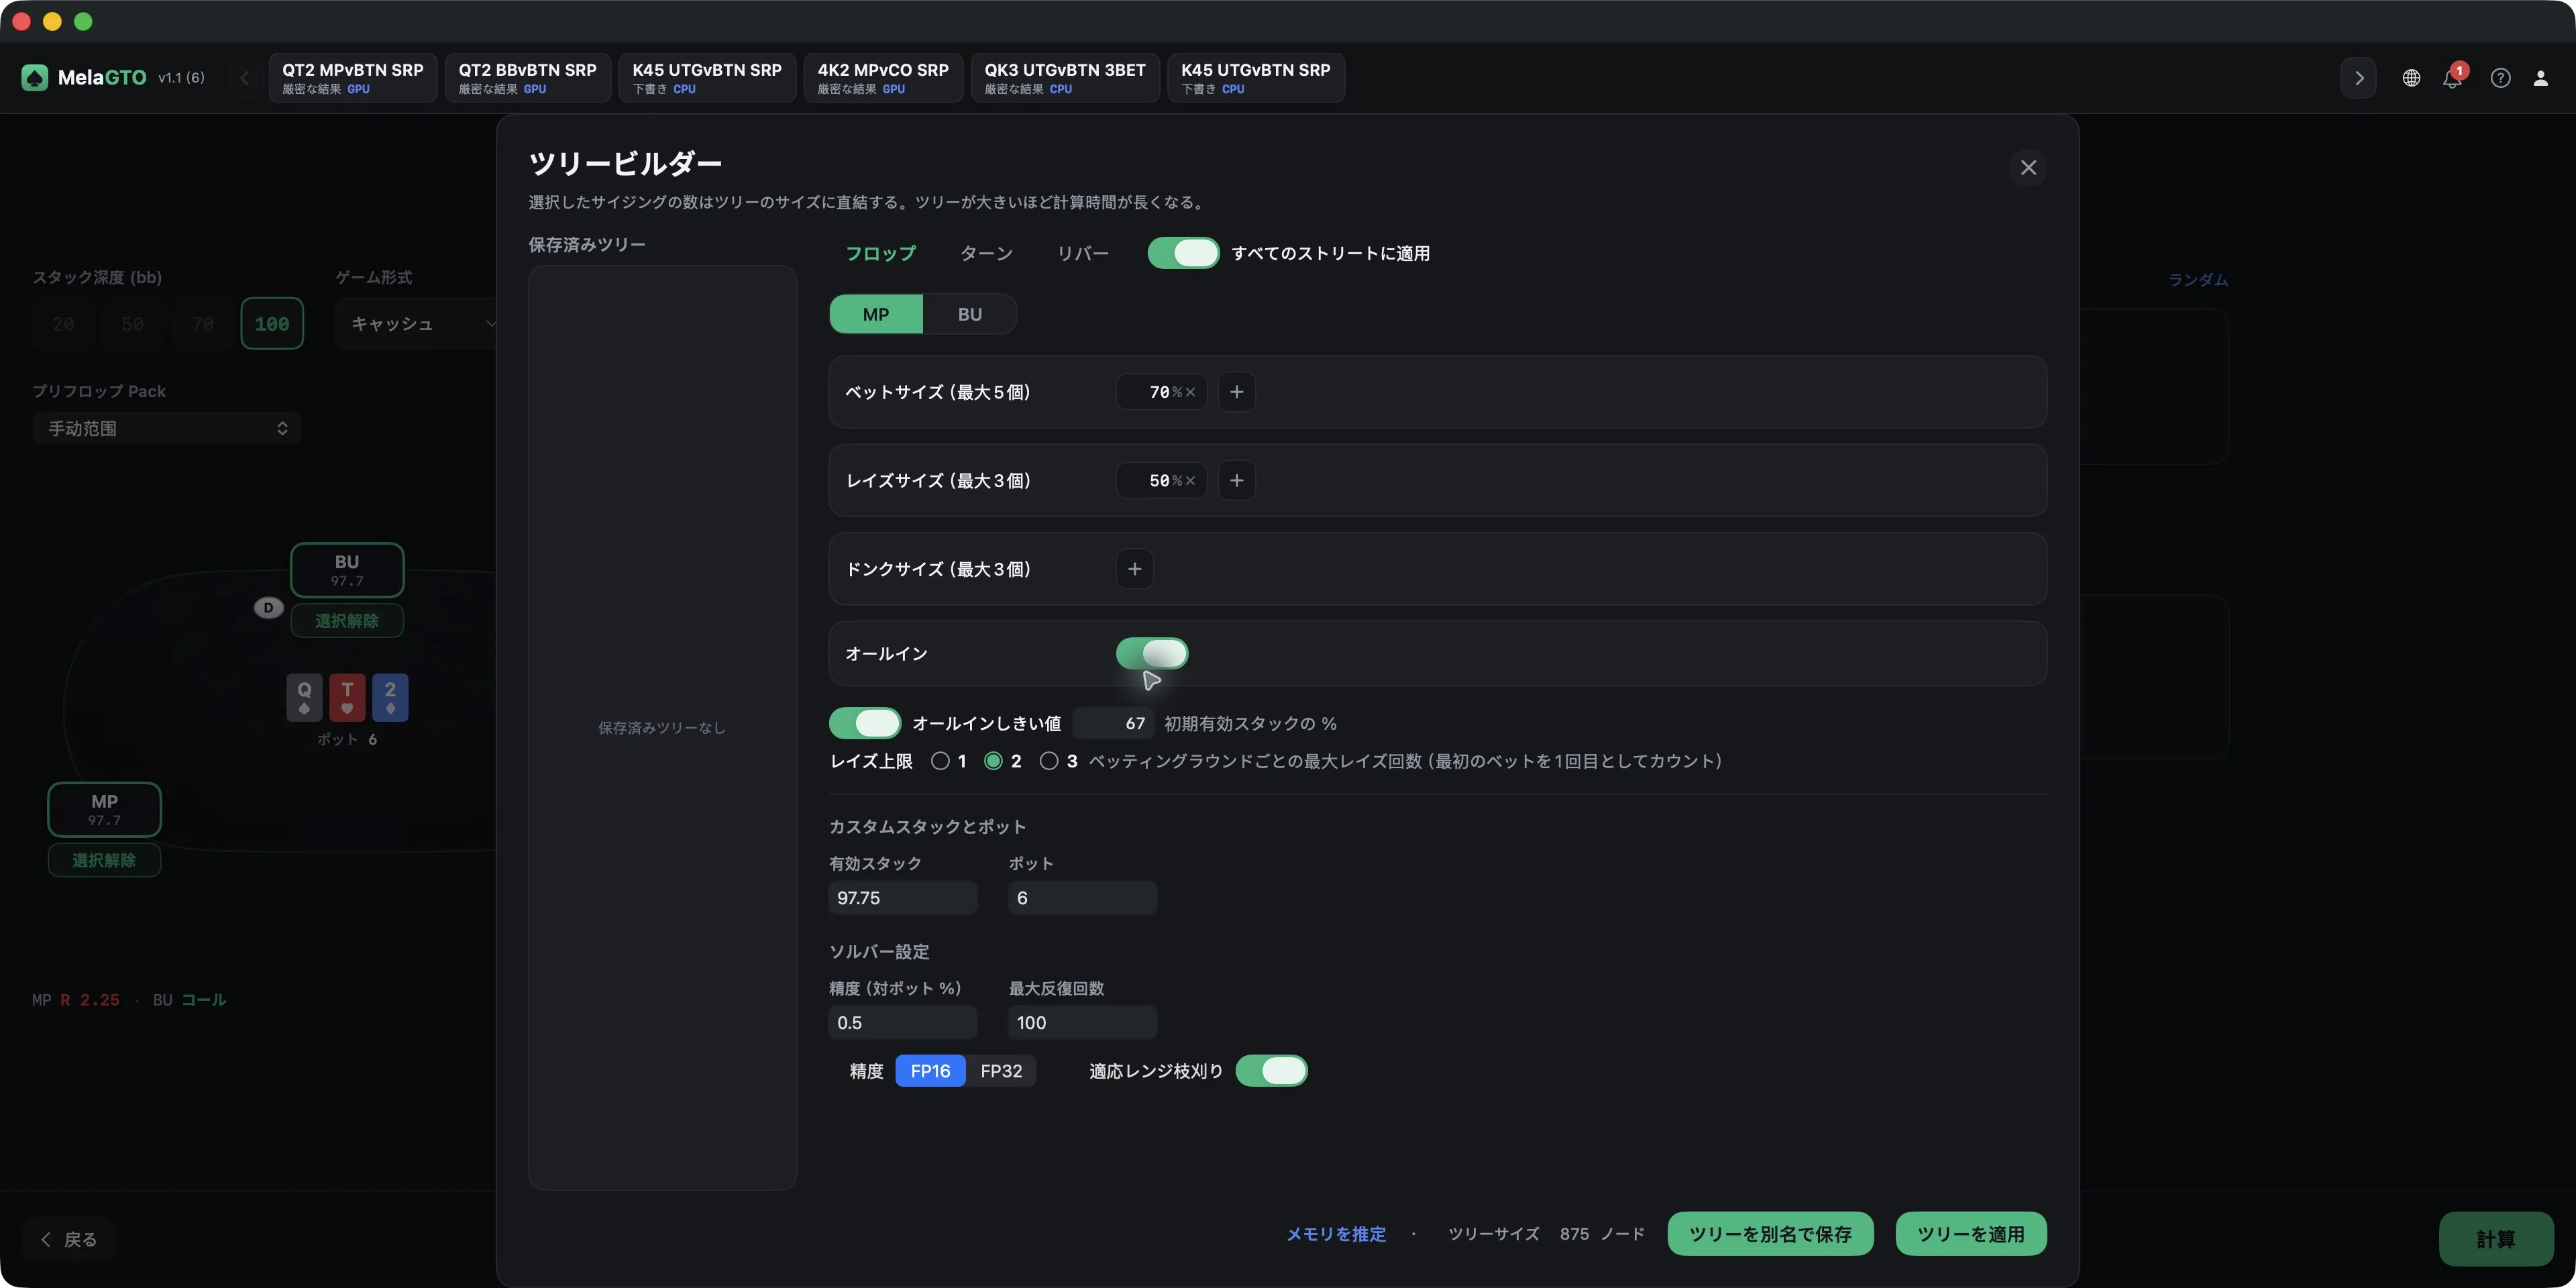2576x1288 pixels.
Task: Click the 2 diamond board card
Action: point(390,697)
